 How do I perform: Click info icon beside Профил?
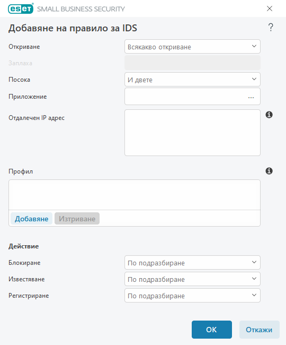pyautogui.click(x=269, y=171)
